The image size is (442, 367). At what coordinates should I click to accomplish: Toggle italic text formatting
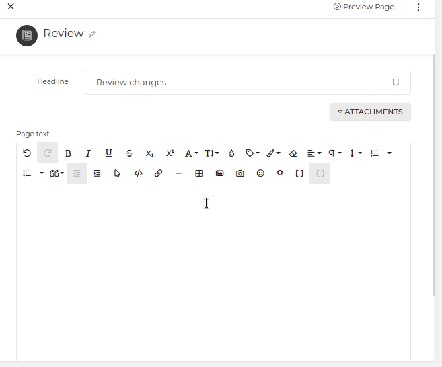click(88, 153)
